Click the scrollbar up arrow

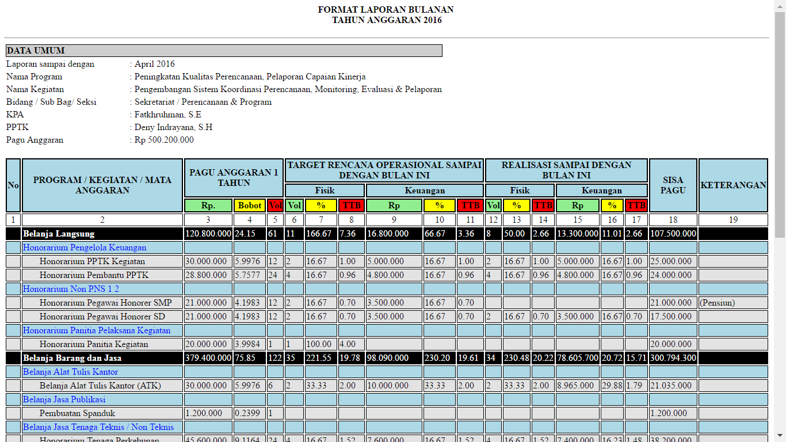[x=780, y=5]
